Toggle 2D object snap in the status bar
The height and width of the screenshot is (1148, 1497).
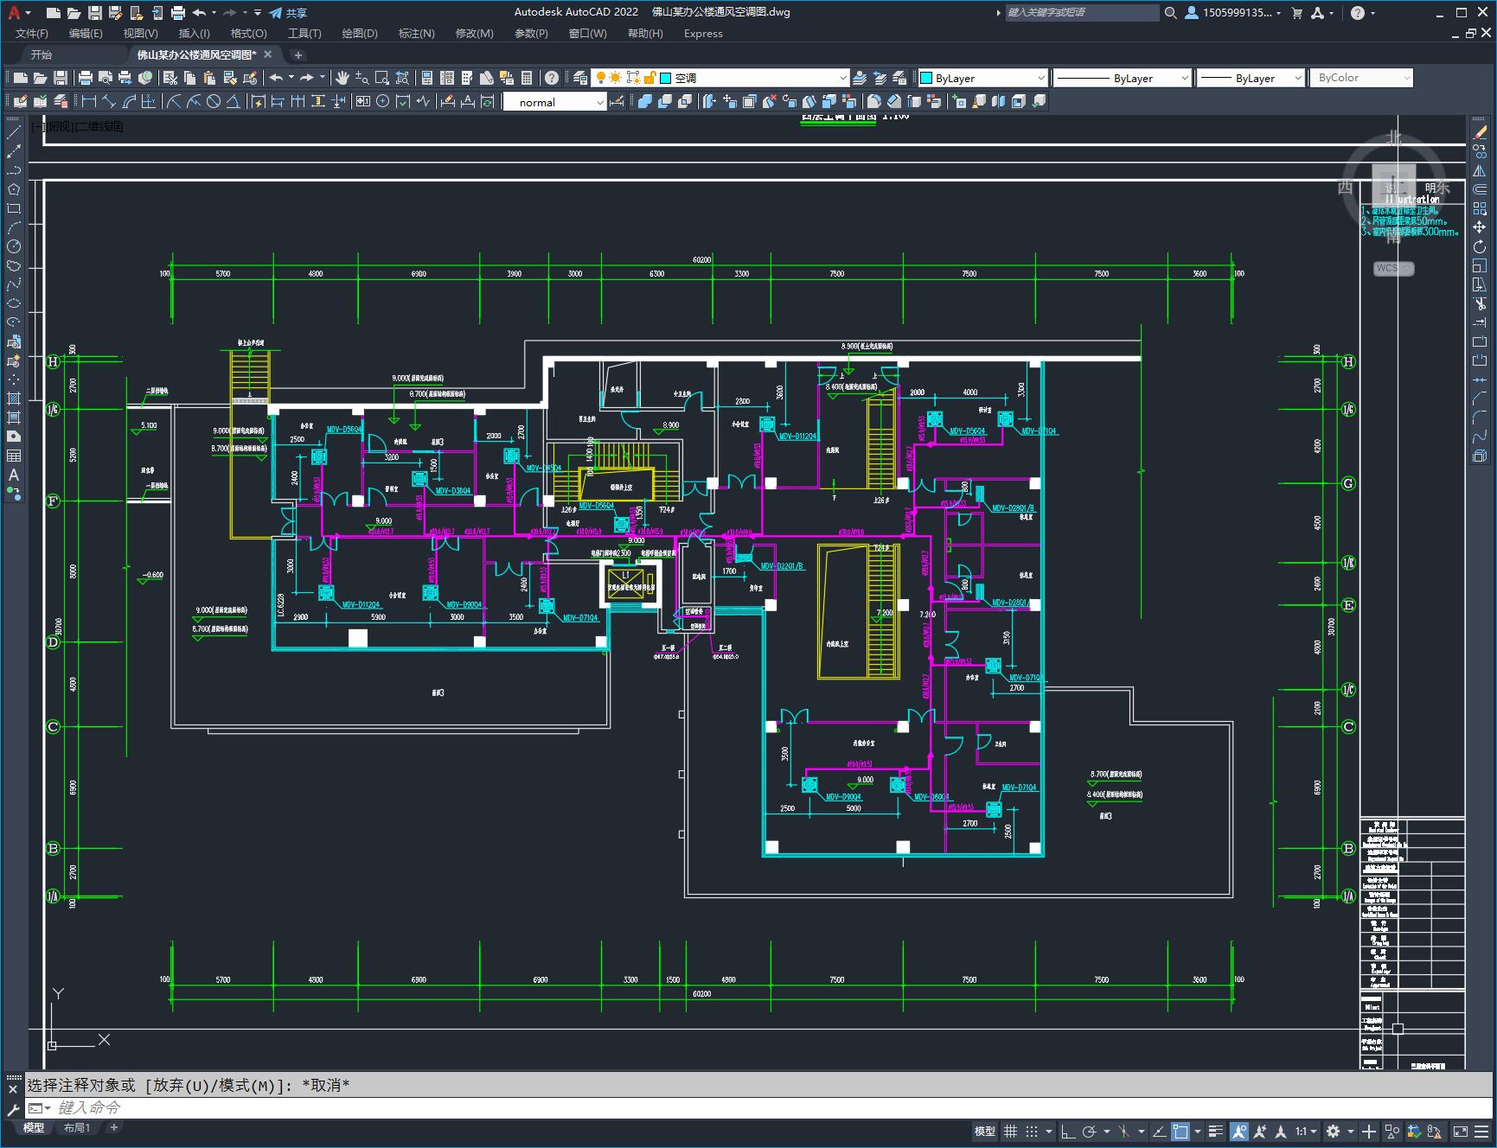pos(1180,1131)
